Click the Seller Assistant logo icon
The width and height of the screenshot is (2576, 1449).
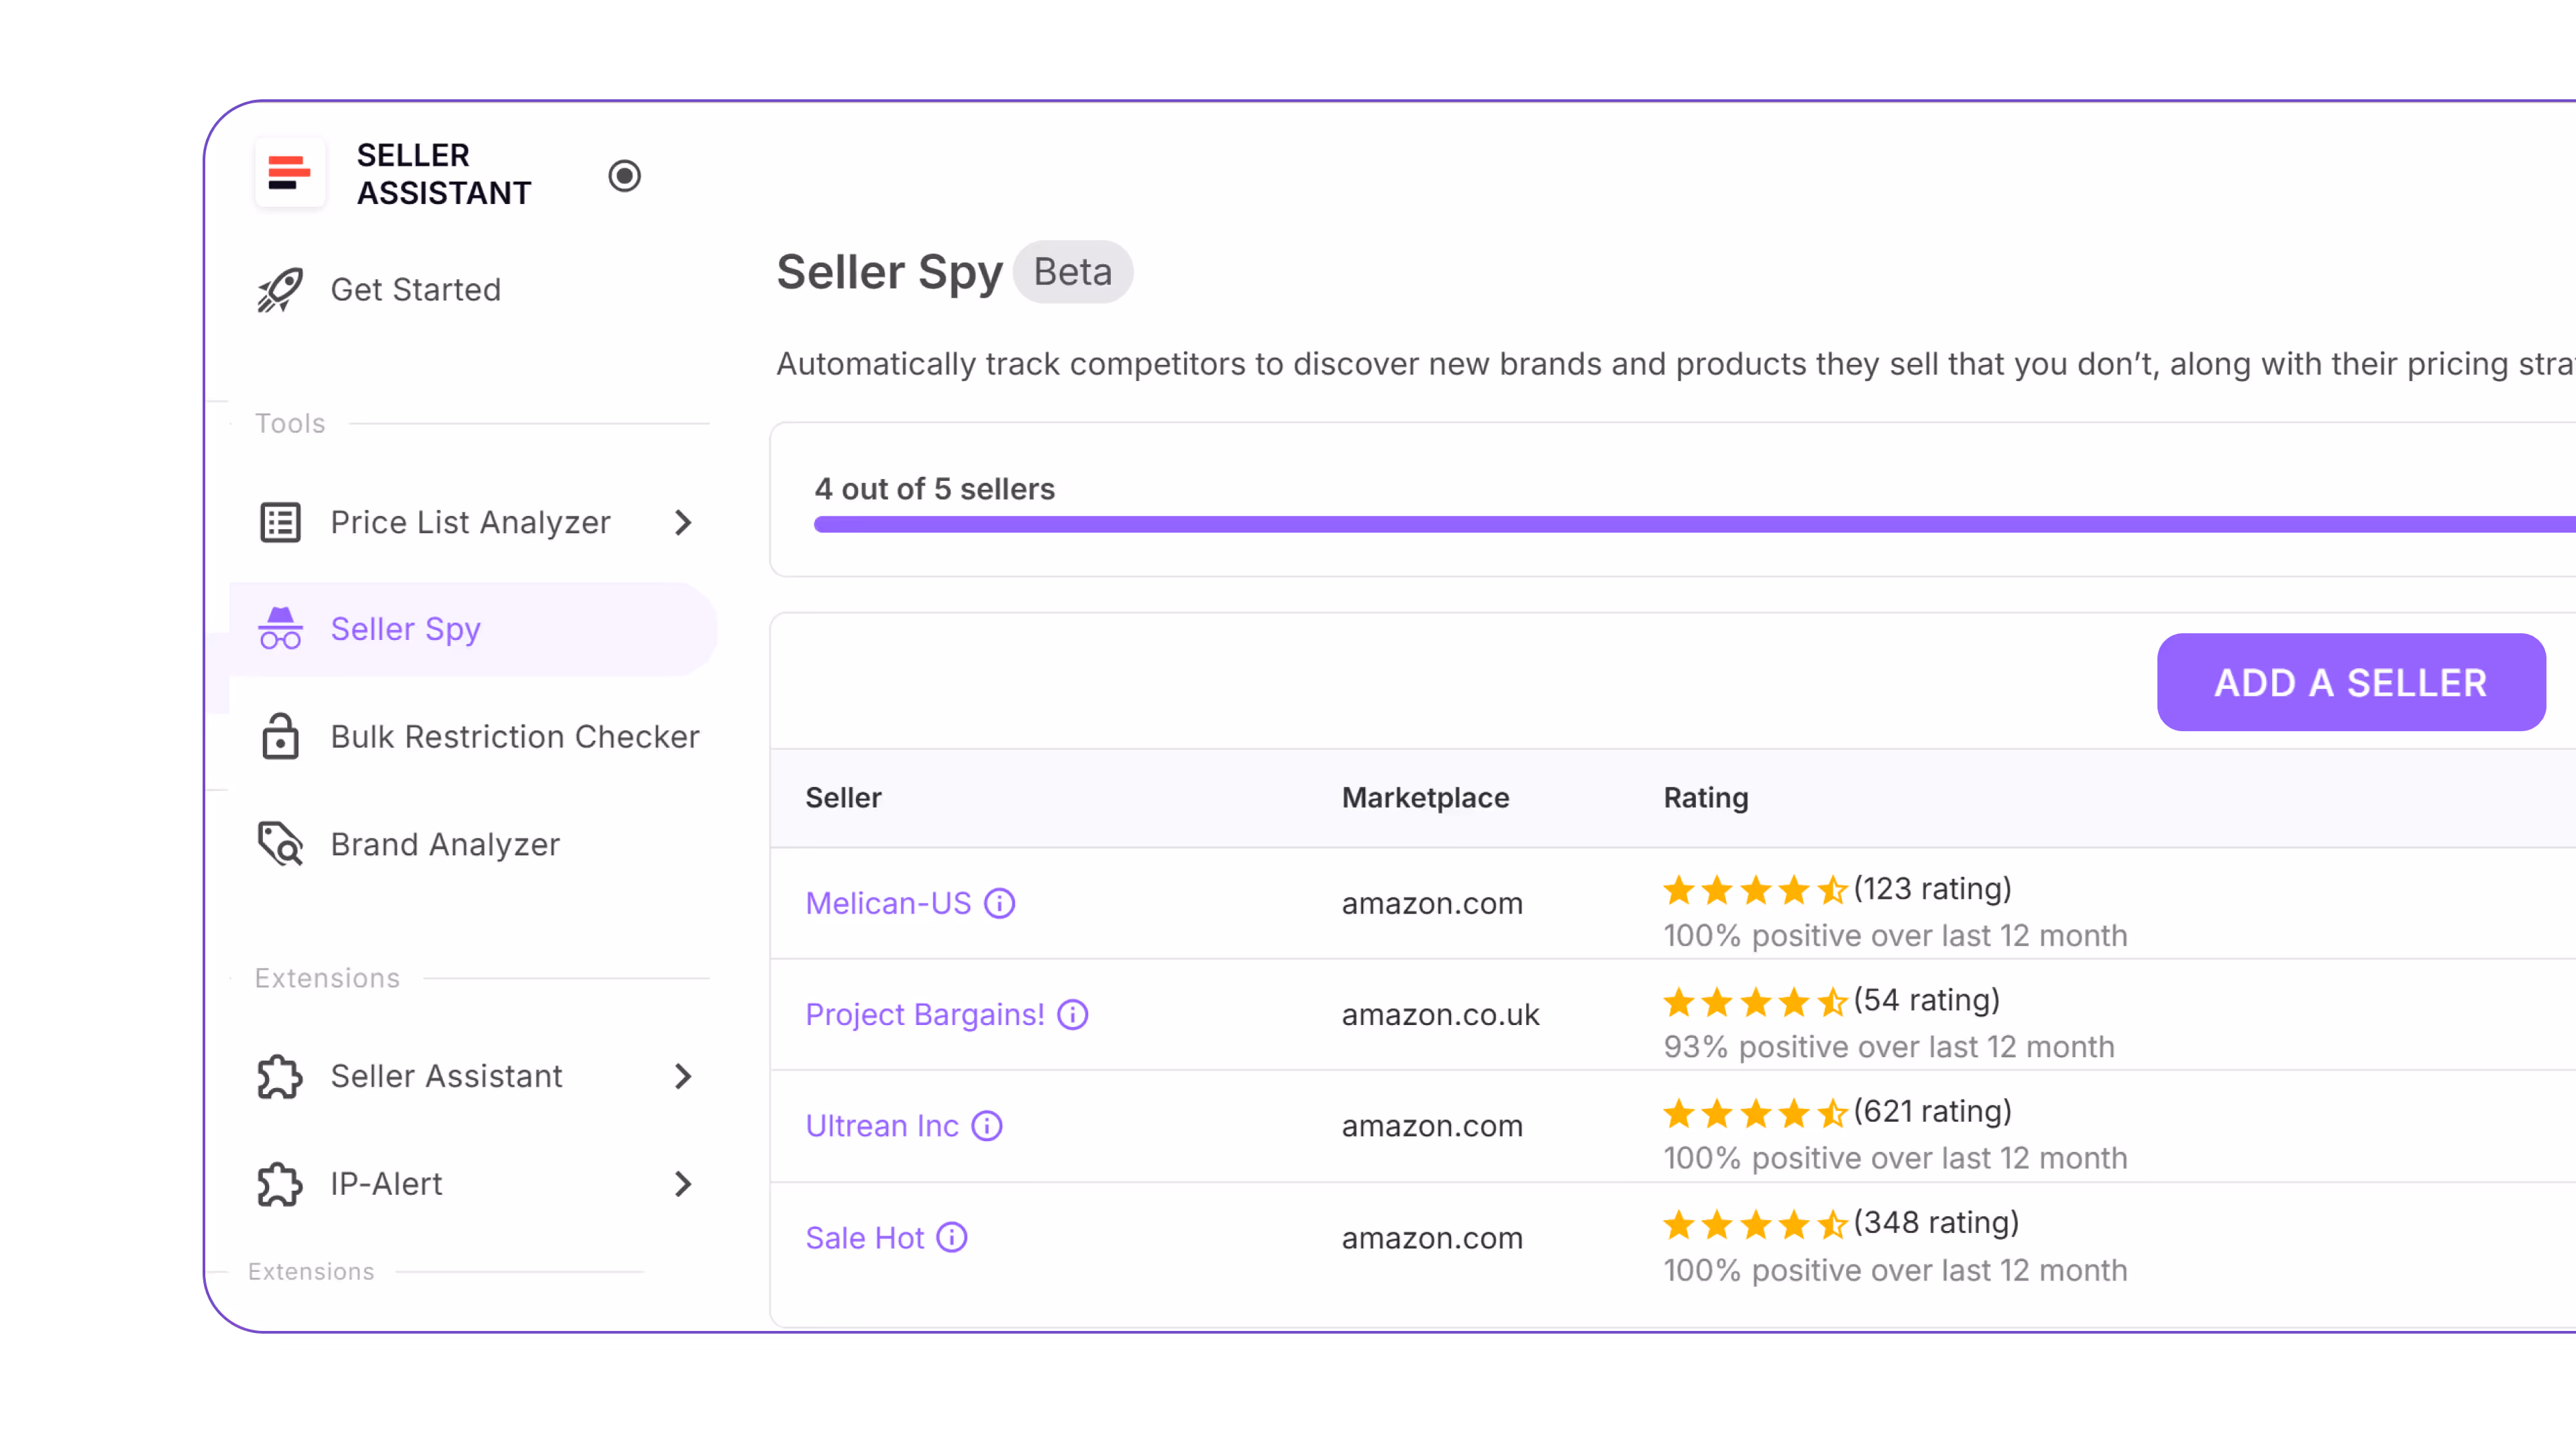pyautogui.click(x=289, y=173)
